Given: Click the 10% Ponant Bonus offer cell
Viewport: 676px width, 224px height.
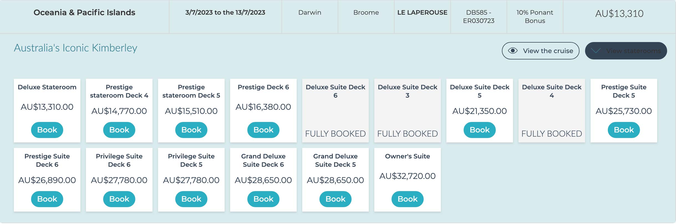Looking at the screenshot, I should click(x=535, y=17).
